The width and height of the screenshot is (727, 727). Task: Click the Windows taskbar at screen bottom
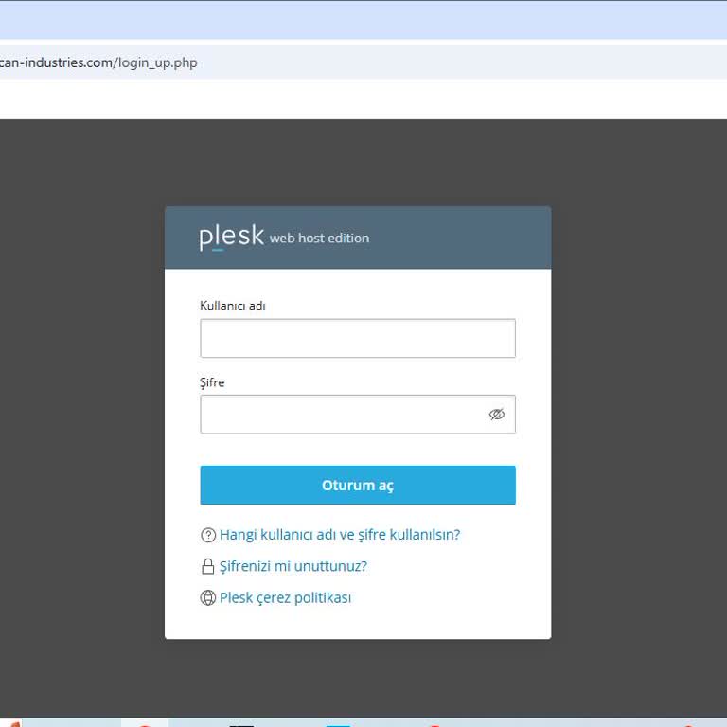[x=363, y=722]
